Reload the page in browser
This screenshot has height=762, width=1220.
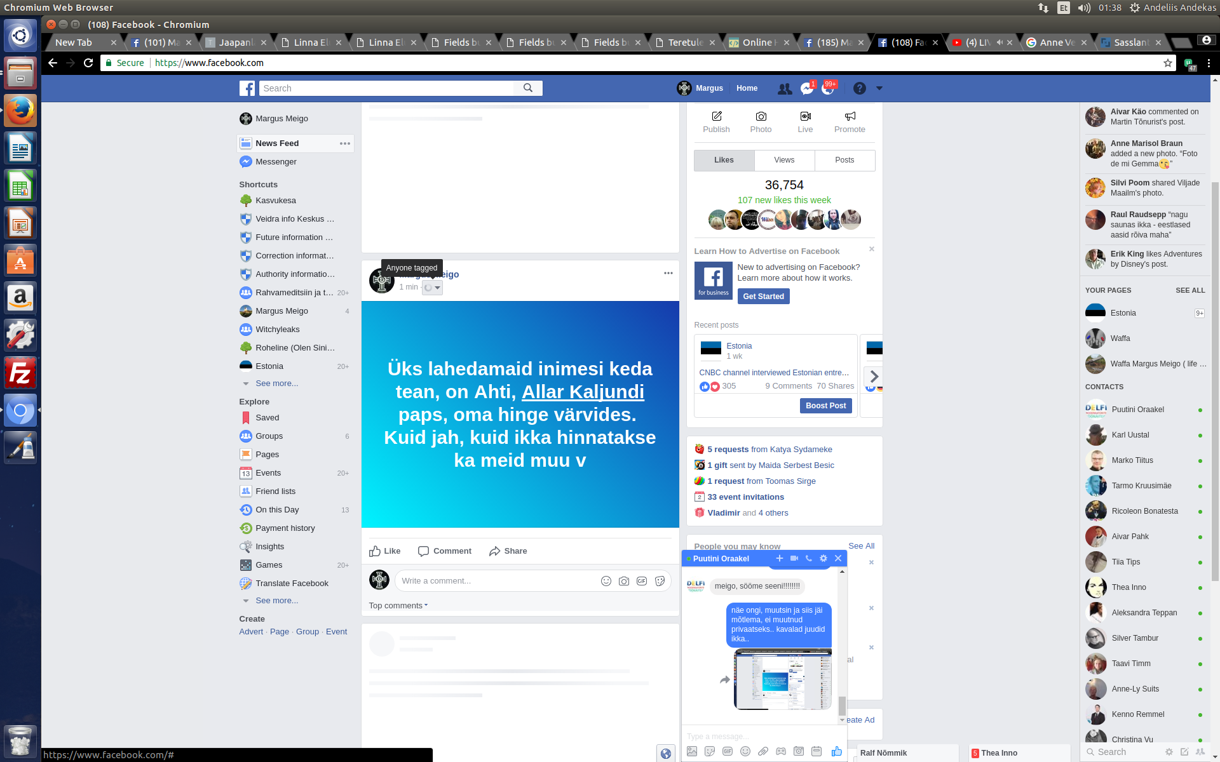(x=88, y=63)
